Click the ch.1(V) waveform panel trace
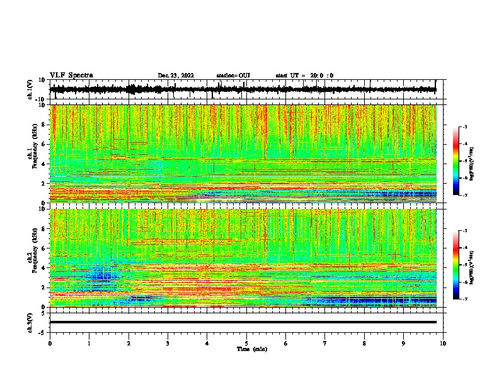Screen dimensions: 499x385 tap(243, 89)
